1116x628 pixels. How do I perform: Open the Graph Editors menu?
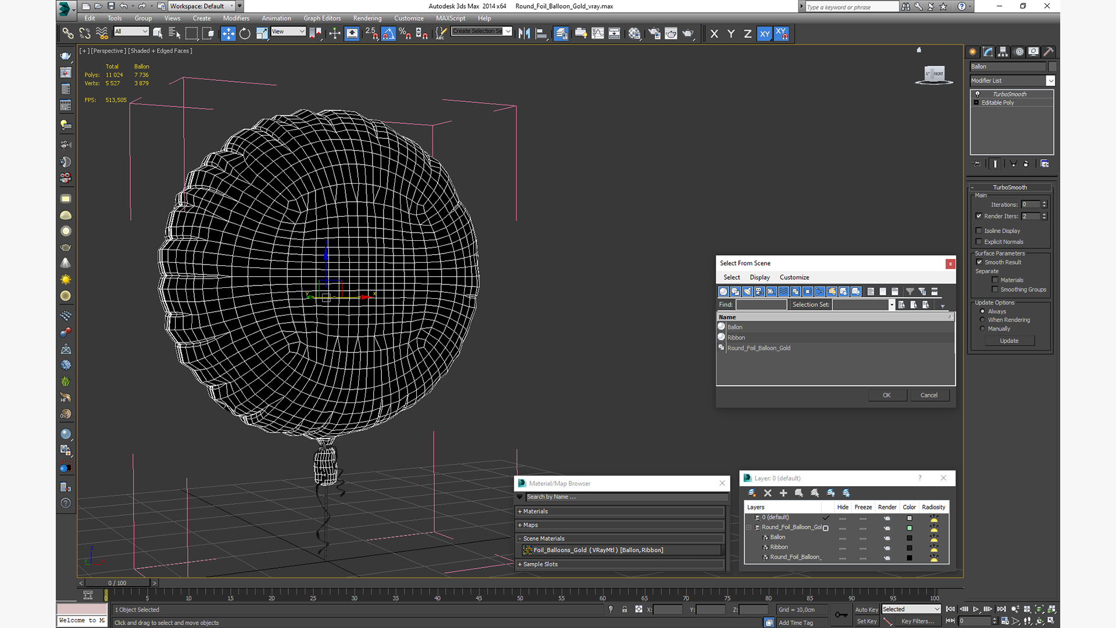click(322, 19)
